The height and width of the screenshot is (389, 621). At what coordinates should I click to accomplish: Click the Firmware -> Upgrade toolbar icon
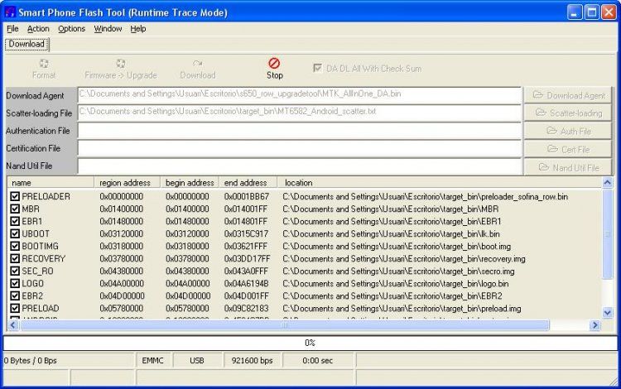[121, 64]
